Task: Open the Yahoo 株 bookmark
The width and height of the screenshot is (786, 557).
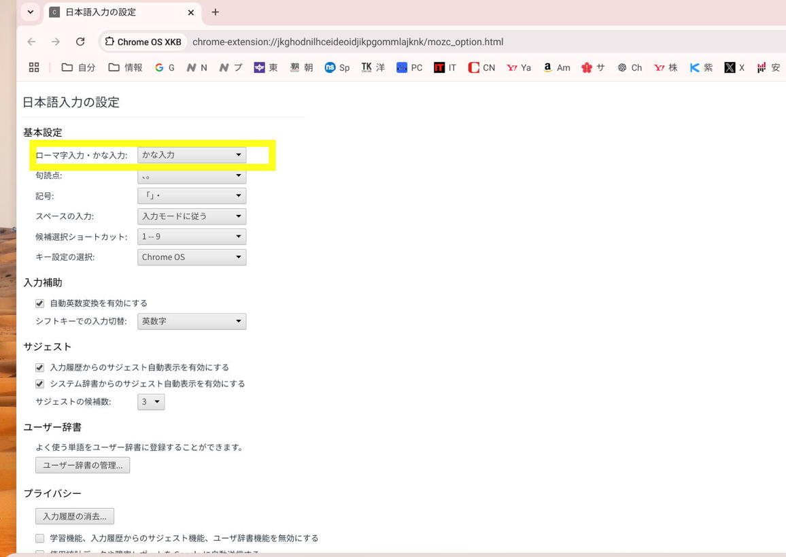Action: (666, 67)
